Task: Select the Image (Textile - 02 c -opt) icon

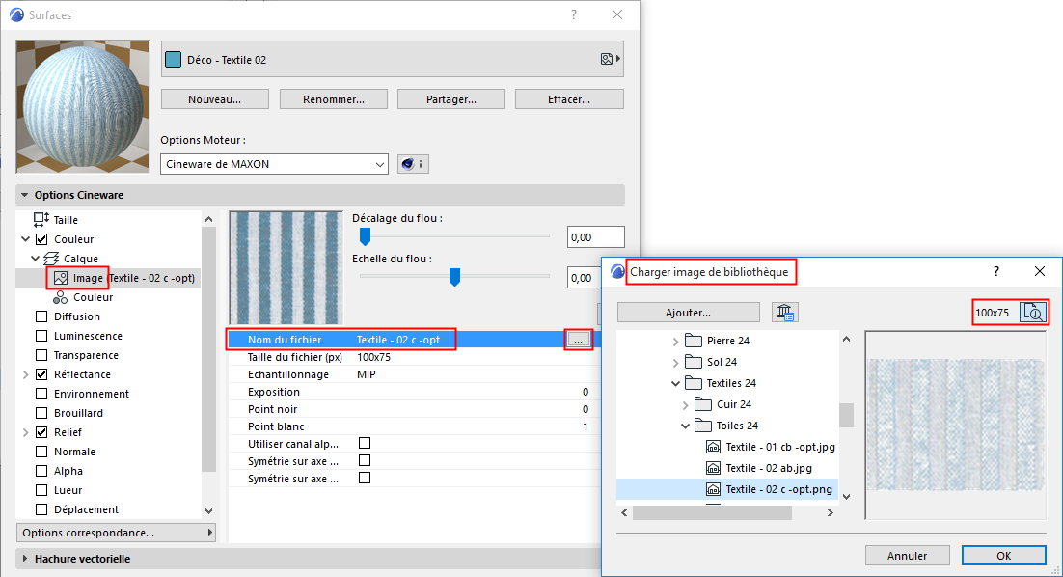Action: pyautogui.click(x=61, y=278)
